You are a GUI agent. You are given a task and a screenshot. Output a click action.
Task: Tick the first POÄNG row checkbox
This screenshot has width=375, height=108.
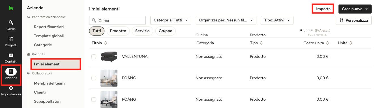pyautogui.click(x=94, y=78)
